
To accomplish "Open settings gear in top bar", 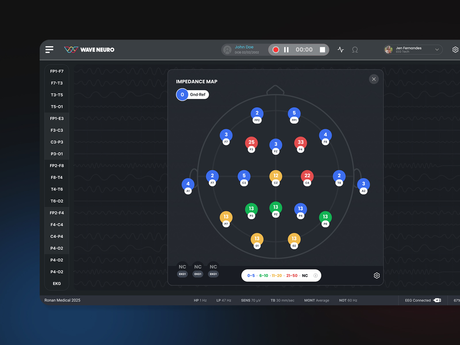I will [455, 50].
